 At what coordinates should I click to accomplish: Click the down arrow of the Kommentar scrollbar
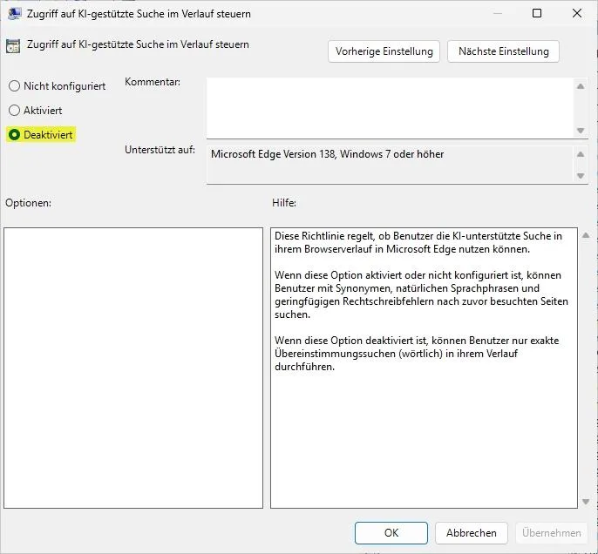581,131
